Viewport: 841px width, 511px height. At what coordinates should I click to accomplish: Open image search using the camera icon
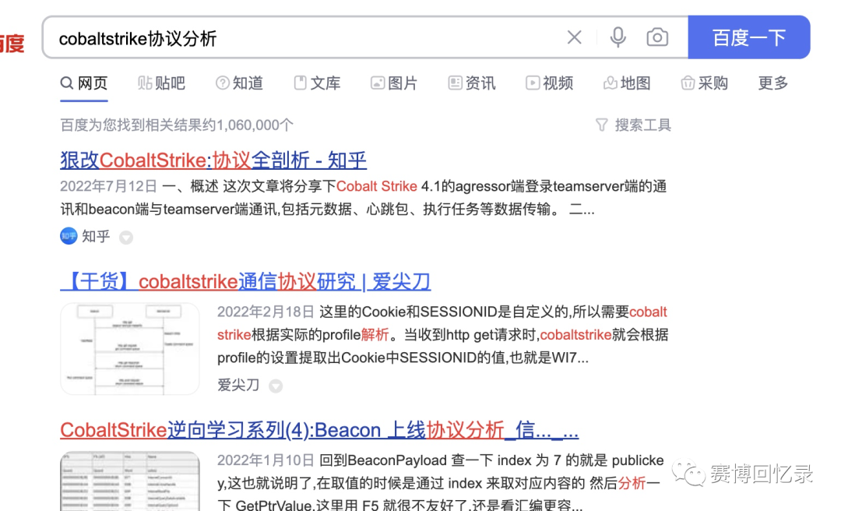click(x=657, y=37)
